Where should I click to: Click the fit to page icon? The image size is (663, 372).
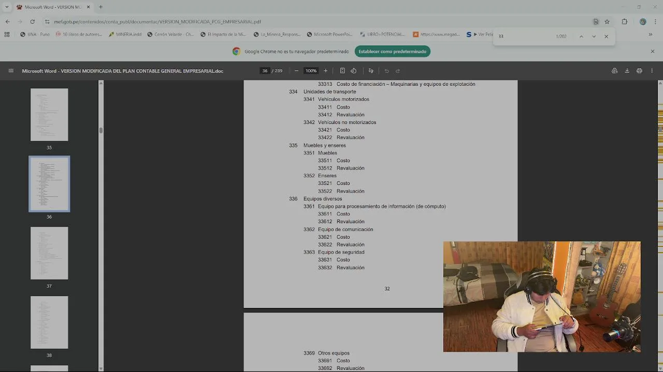pos(342,71)
